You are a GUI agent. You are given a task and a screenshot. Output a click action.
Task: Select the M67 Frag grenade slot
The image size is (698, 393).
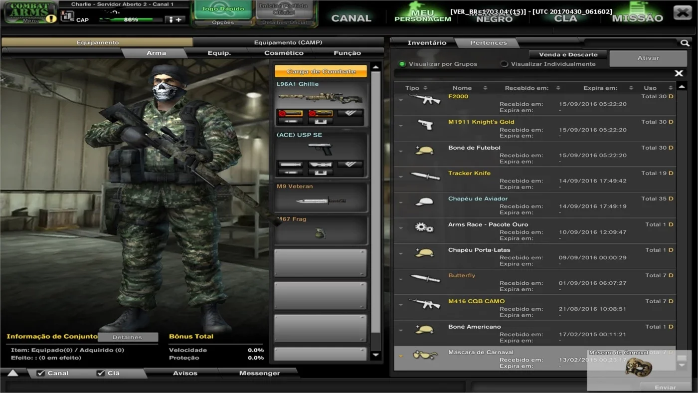322,229
